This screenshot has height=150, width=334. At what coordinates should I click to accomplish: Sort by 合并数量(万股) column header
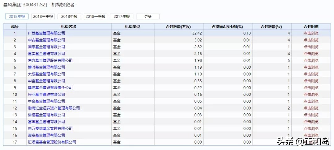pos(179,26)
